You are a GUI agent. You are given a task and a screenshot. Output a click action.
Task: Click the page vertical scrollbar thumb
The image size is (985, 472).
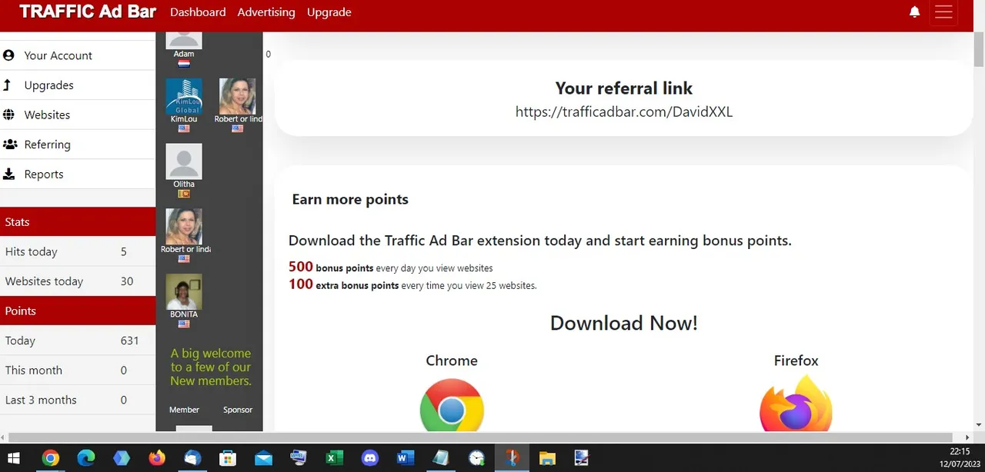(x=979, y=51)
